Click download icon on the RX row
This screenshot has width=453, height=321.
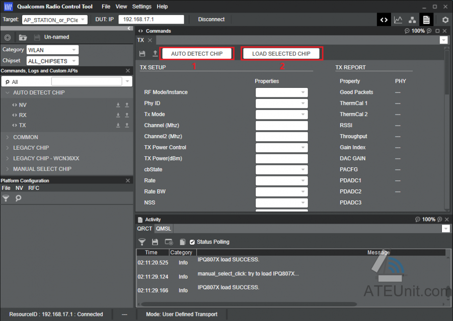click(x=118, y=115)
